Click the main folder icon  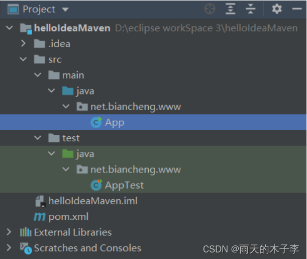tap(54, 75)
